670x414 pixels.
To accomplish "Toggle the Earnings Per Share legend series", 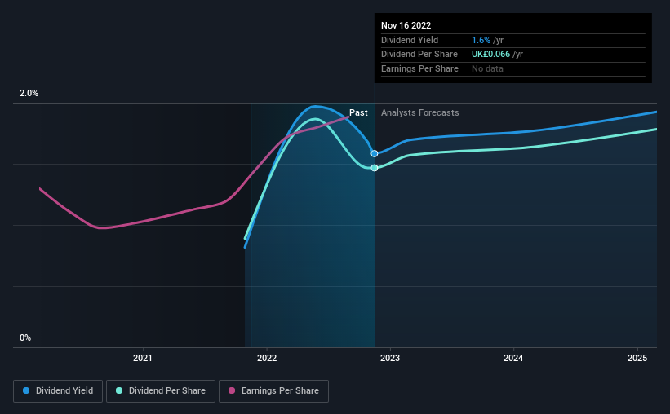I will tap(273, 391).
